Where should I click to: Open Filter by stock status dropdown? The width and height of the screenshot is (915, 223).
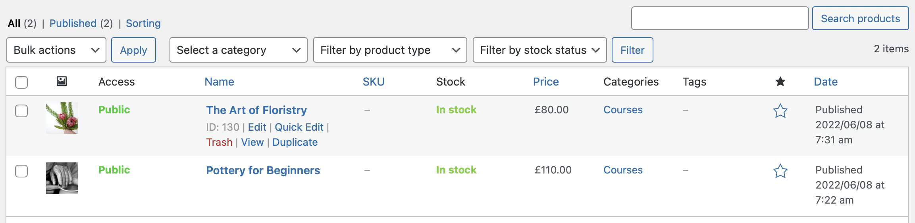tap(539, 50)
